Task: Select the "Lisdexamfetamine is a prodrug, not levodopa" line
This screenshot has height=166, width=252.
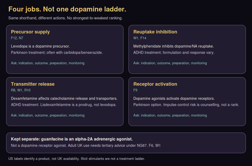Action: (64, 105)
